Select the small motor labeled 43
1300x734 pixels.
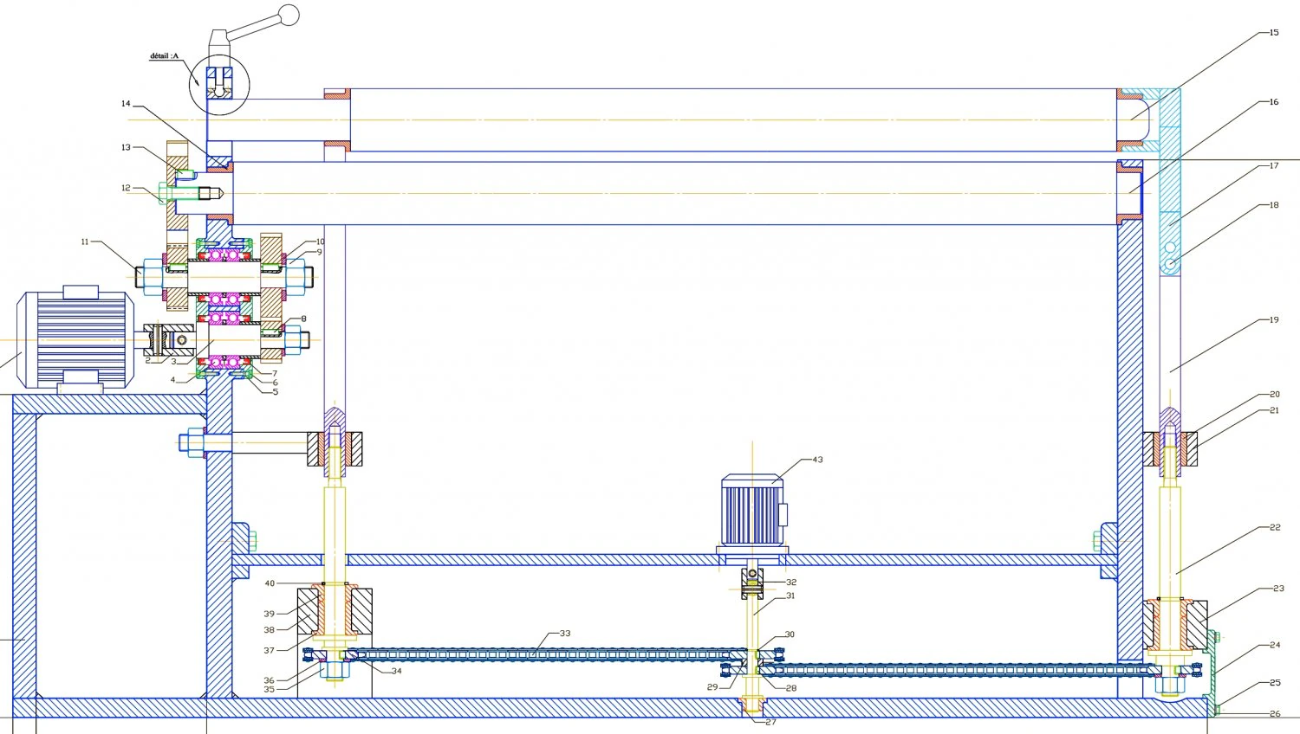coord(751,512)
